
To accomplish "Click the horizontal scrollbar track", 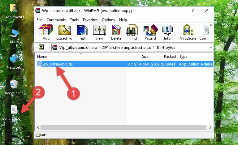I will [x=123, y=128].
